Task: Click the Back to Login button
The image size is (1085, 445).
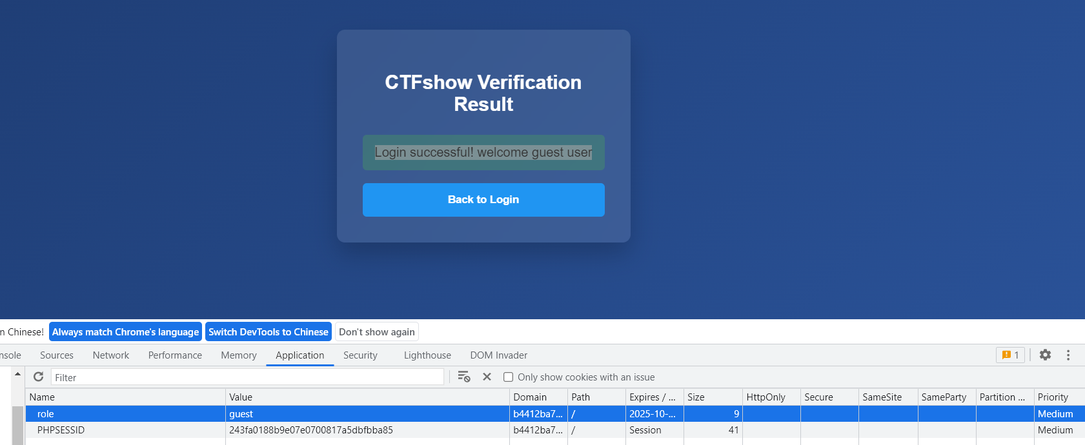Action: [483, 200]
